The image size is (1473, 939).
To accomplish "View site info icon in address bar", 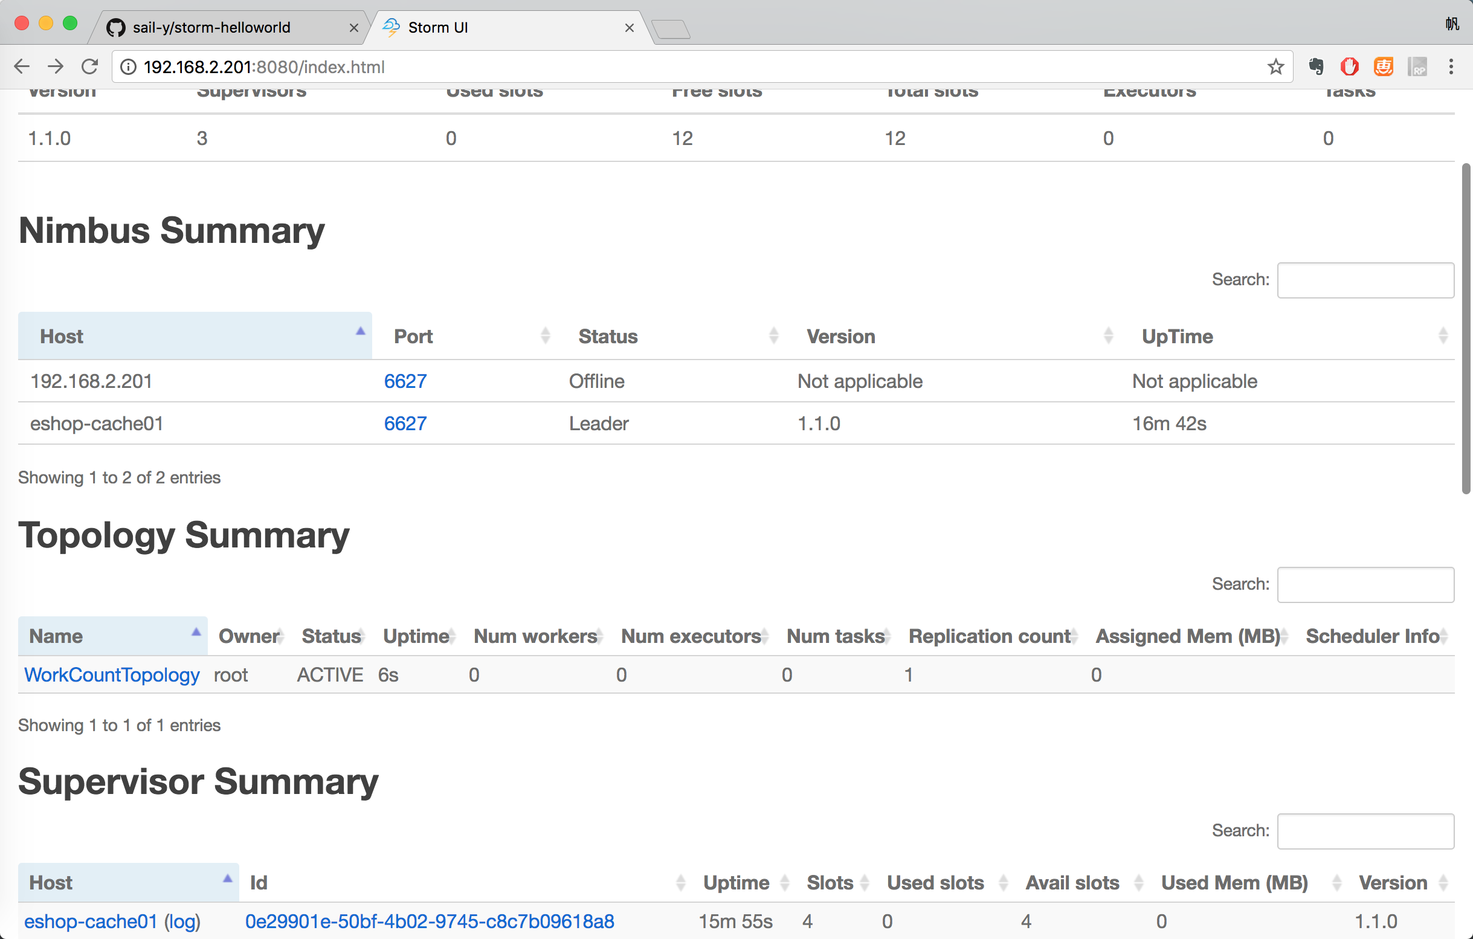I will pyautogui.click(x=128, y=66).
